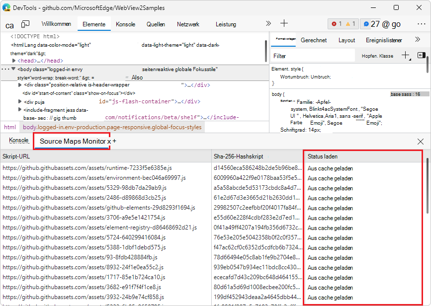Add drawer tool with plus next to Source Maps Monitor
The image size is (431, 306).
pos(114,141)
